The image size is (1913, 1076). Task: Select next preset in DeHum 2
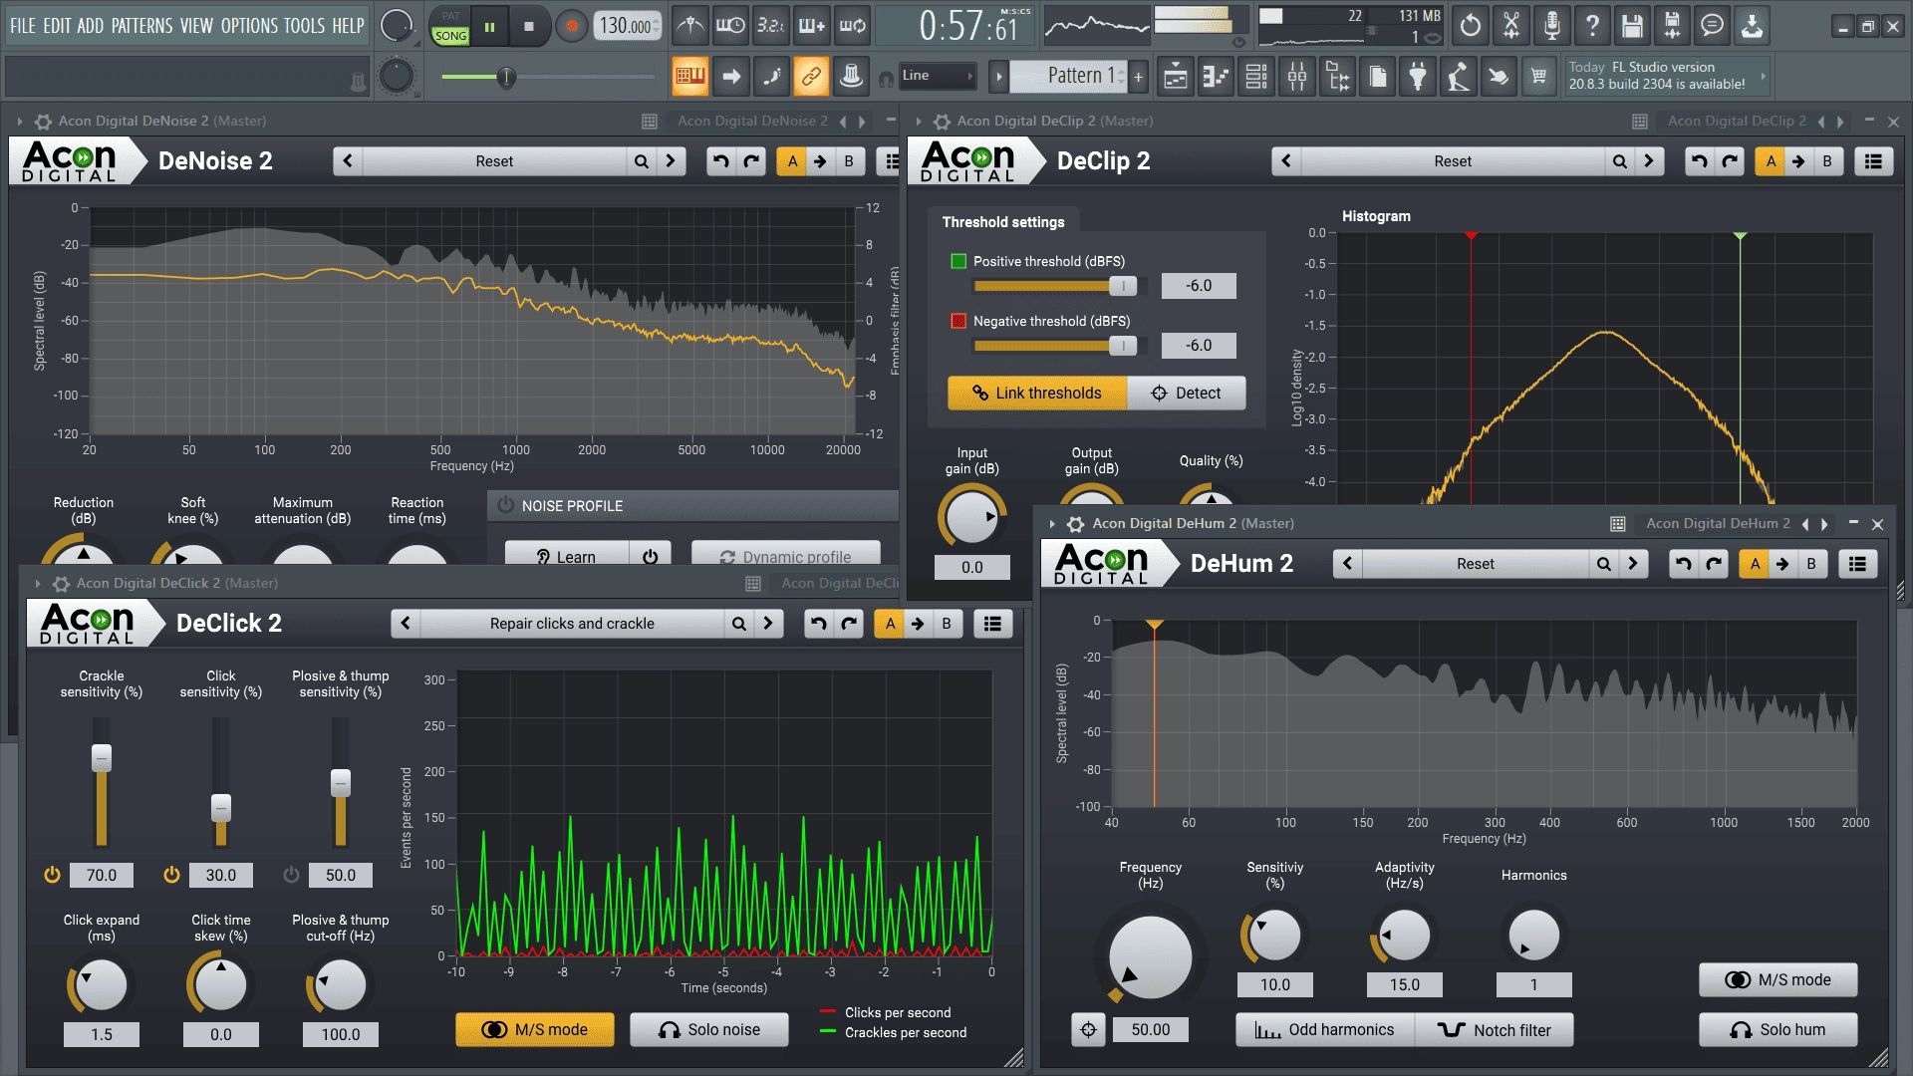[x=1633, y=564]
